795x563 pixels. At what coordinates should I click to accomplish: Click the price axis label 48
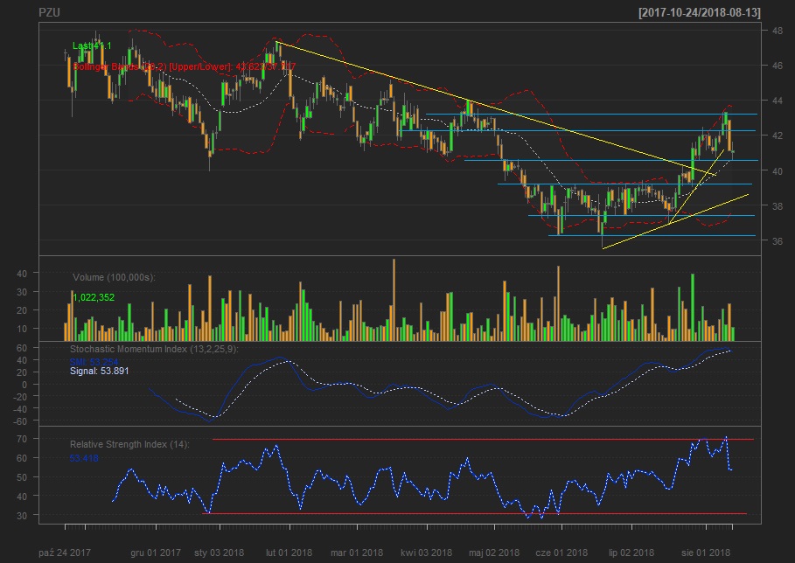[778, 31]
